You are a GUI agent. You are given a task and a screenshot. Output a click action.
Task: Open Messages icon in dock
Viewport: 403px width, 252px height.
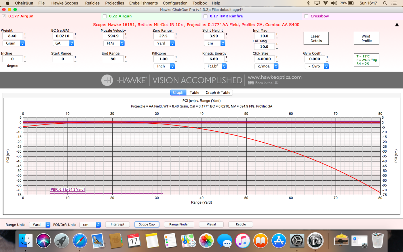click(x=225, y=240)
